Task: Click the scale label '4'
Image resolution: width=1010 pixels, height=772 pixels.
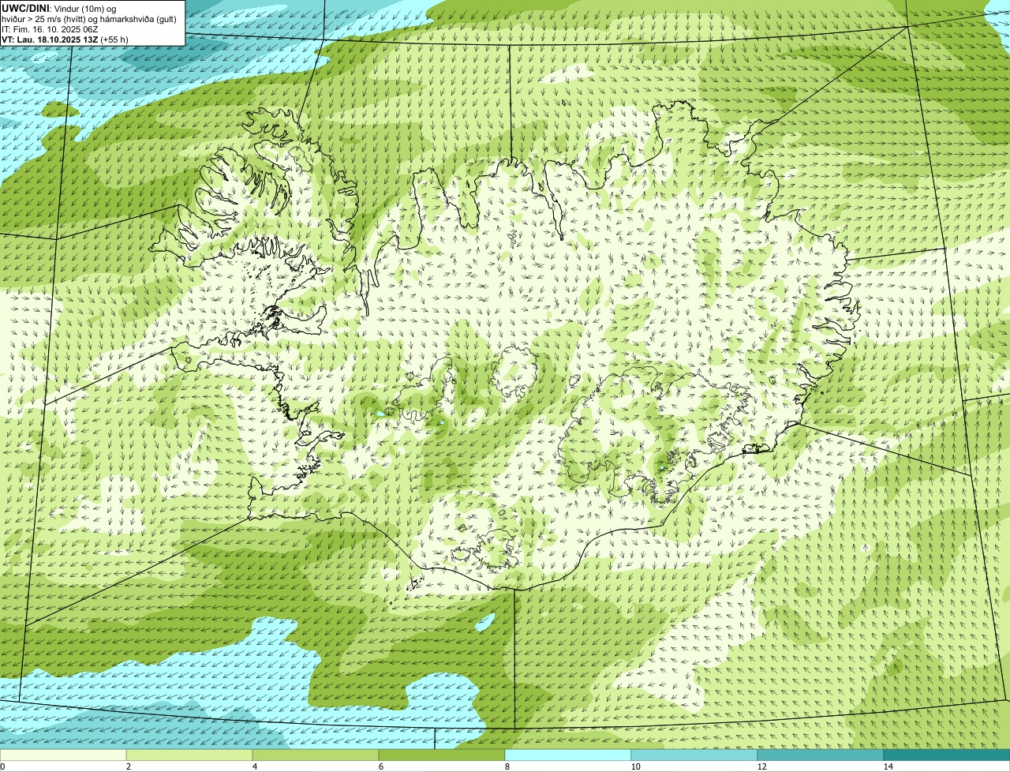Action: pyautogui.click(x=254, y=766)
